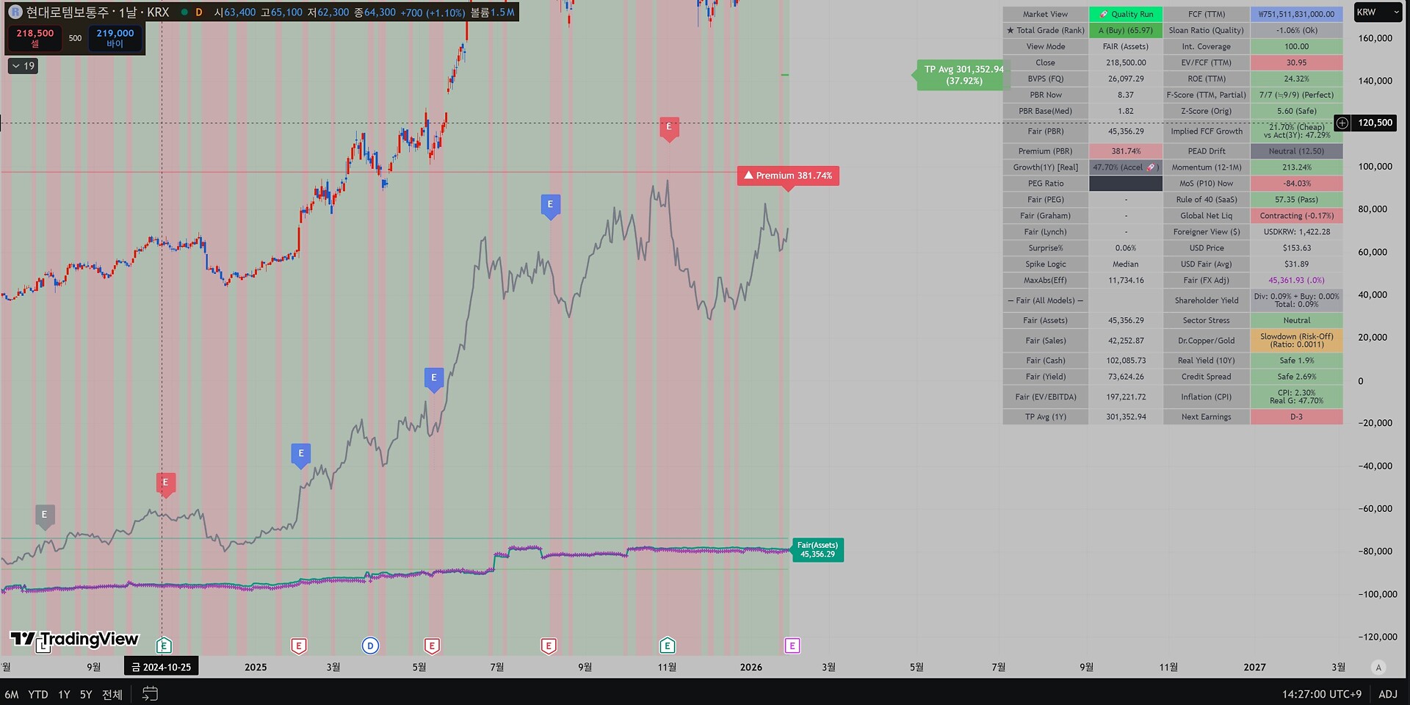Image resolution: width=1410 pixels, height=705 pixels.
Task: Click the green earnings E icon at 2024-10-25
Action: pyautogui.click(x=164, y=646)
